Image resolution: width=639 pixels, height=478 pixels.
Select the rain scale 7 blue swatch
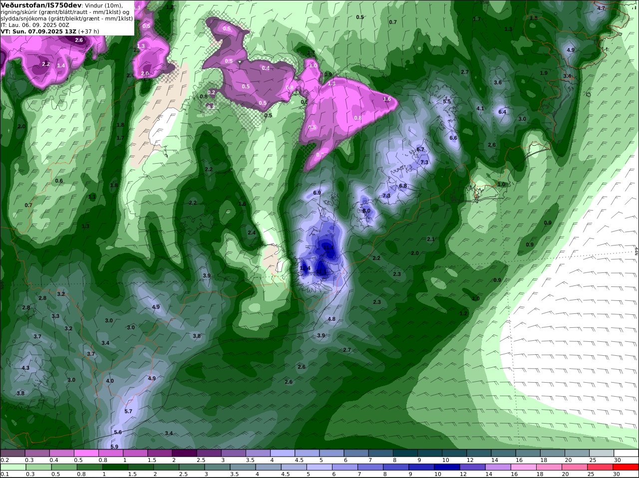pyautogui.click(x=370, y=468)
